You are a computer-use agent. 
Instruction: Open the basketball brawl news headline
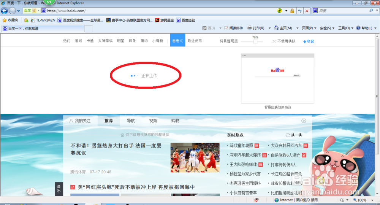pyautogui.click(x=116, y=149)
